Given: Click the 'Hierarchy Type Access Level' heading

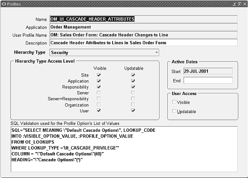Looking at the screenshot, I should (x=45, y=61).
